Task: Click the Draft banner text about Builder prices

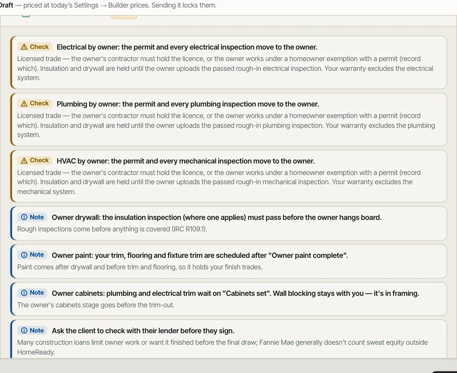Action: tap(108, 5)
